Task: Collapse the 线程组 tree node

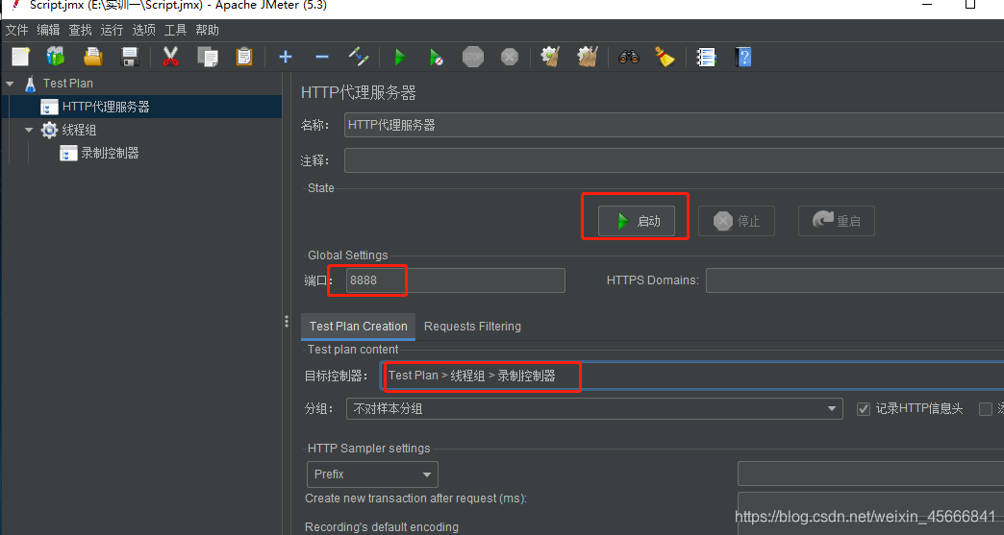Action: [28, 130]
